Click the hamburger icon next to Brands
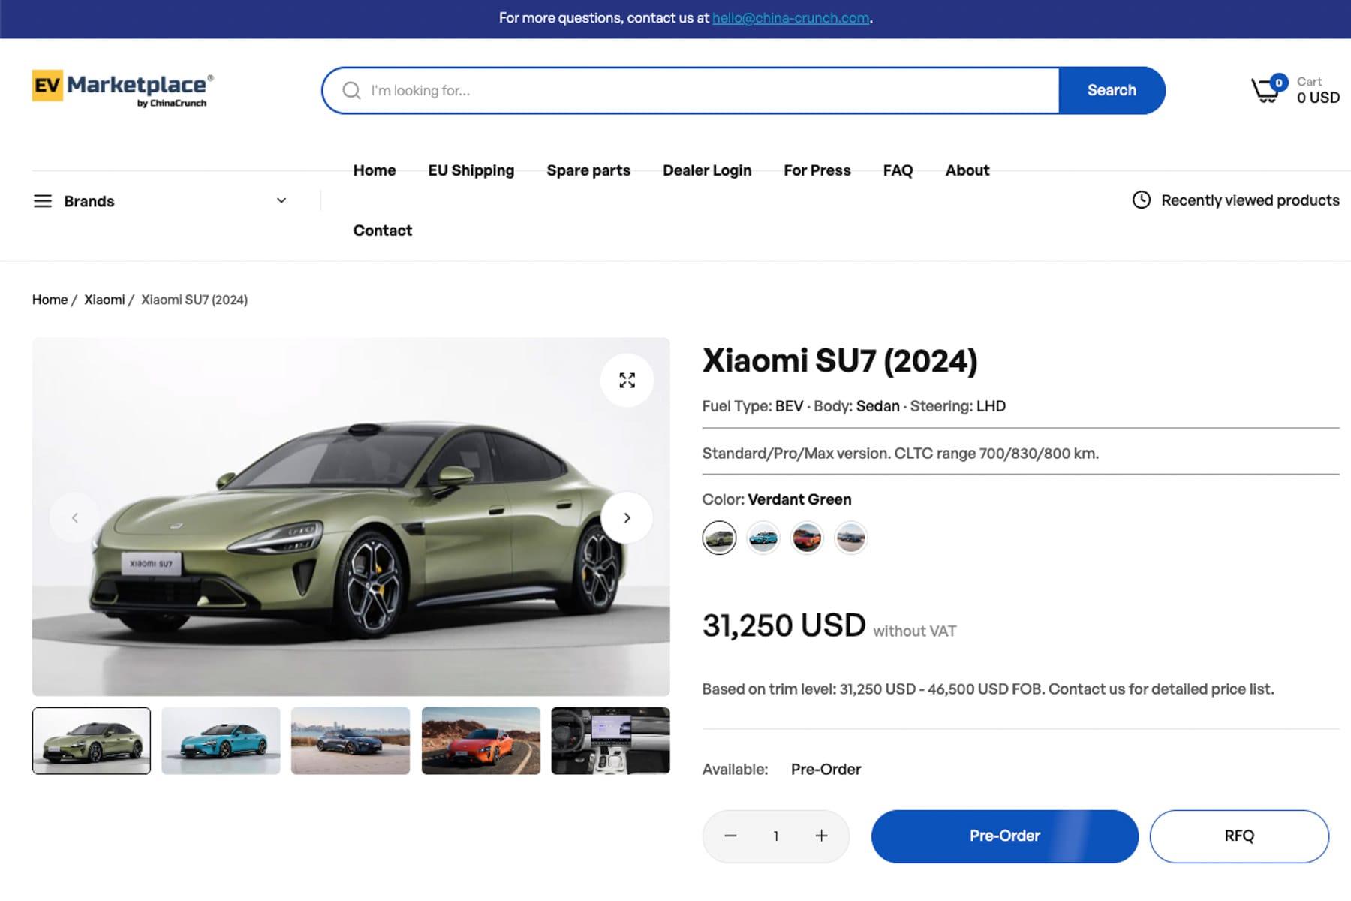This screenshot has height=901, width=1351. tap(43, 200)
